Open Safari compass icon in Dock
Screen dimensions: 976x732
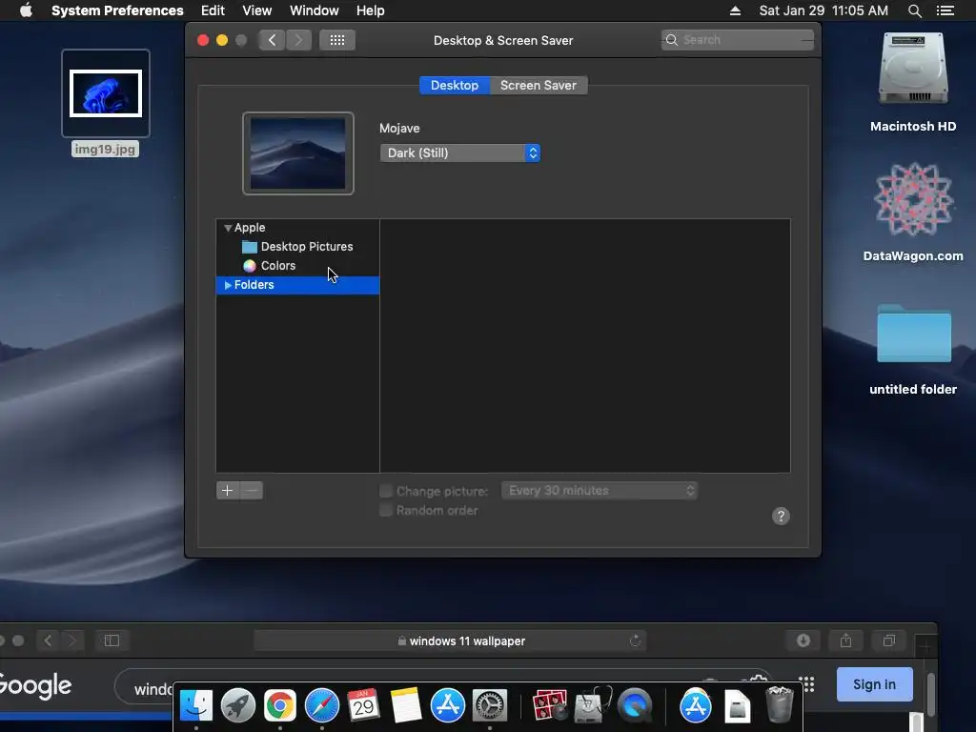(322, 705)
